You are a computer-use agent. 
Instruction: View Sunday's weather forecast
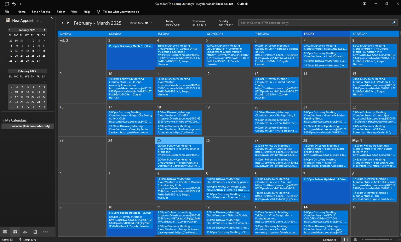pyautogui.click(x=226, y=23)
